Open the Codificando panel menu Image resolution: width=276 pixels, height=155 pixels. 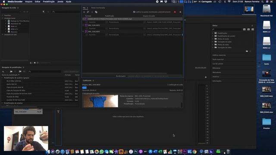(93, 81)
